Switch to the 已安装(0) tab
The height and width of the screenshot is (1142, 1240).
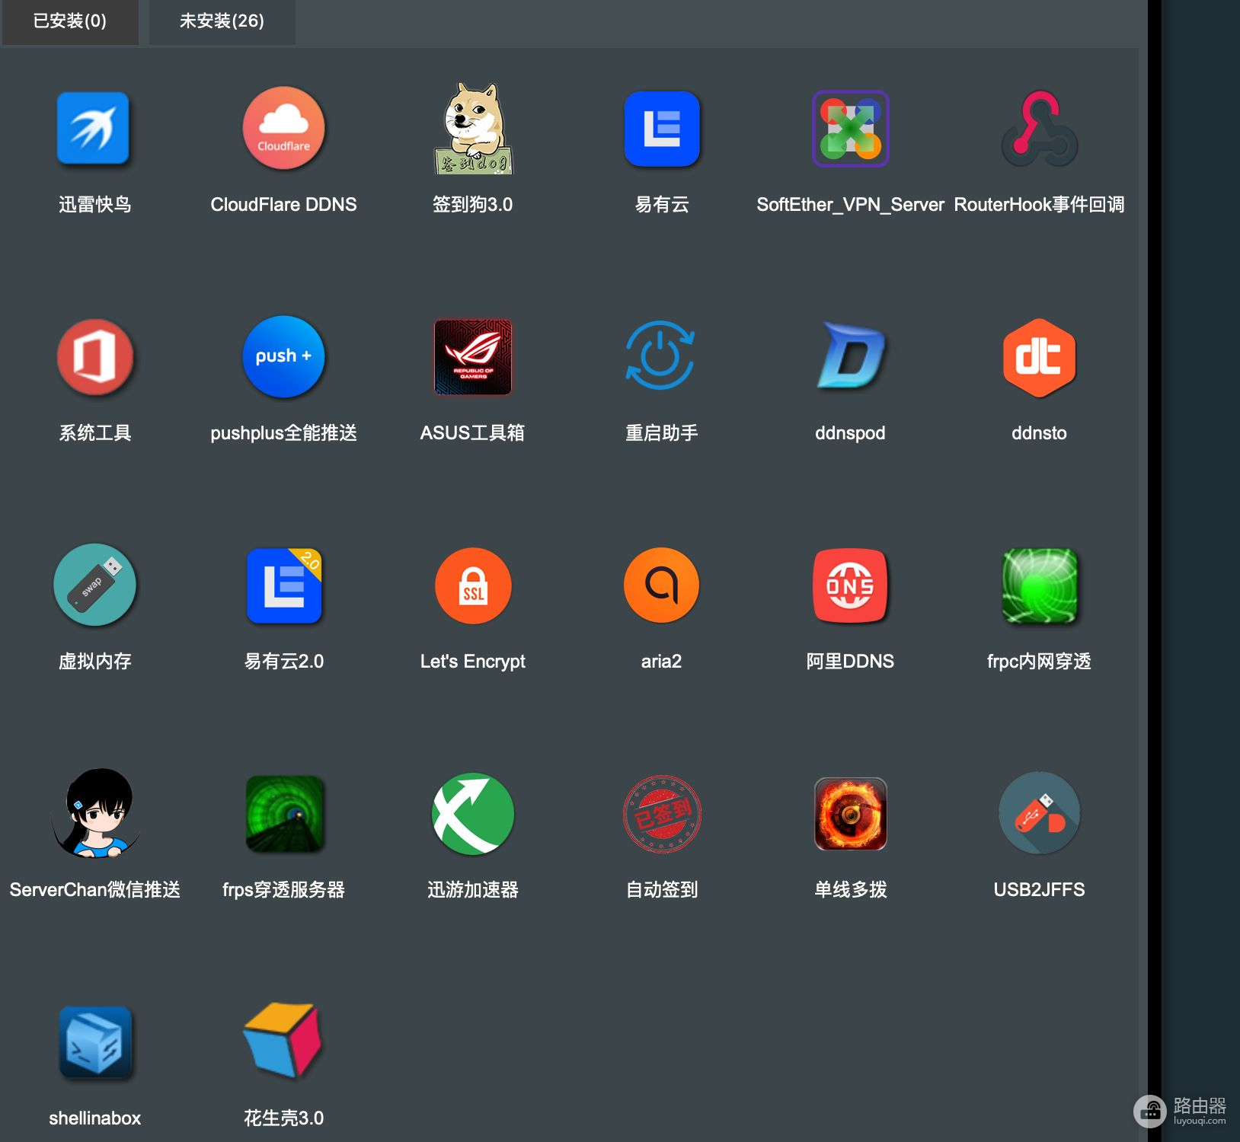pos(70,21)
